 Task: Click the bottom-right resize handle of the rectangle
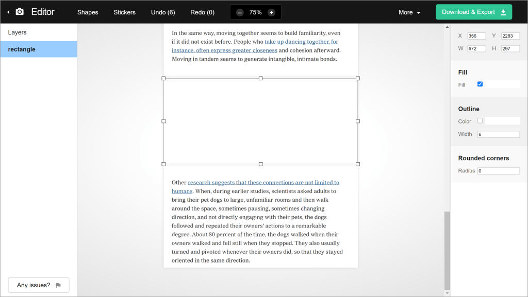[358, 164]
